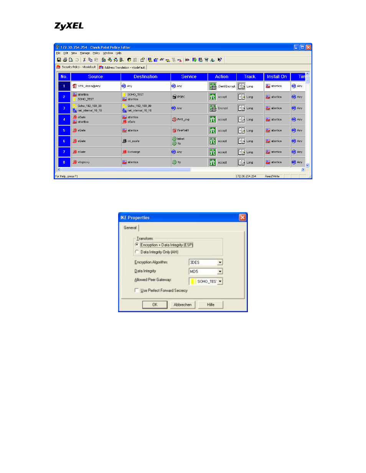Open the Allowed Peer Gateway dropdown
Screen dimensions: 366x473
220,282
